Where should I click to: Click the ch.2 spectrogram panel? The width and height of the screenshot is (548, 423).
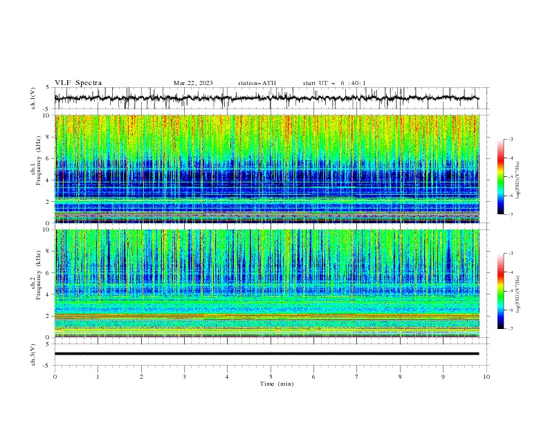267,283
